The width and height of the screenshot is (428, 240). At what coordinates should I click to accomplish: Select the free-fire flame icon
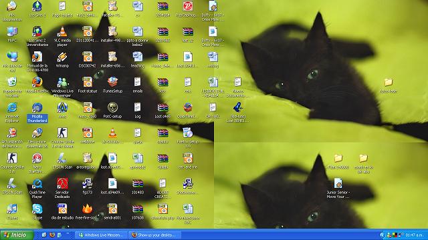(88, 212)
